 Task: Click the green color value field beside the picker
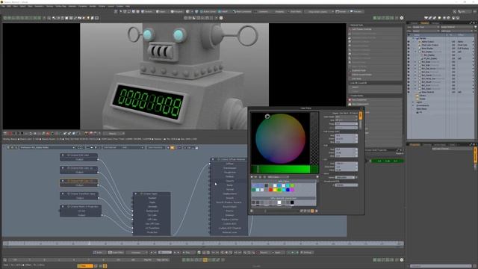[x=387, y=161]
